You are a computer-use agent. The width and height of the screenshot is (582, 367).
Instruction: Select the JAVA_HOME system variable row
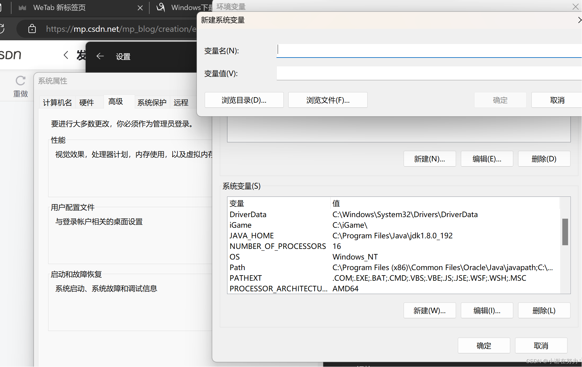(394, 236)
